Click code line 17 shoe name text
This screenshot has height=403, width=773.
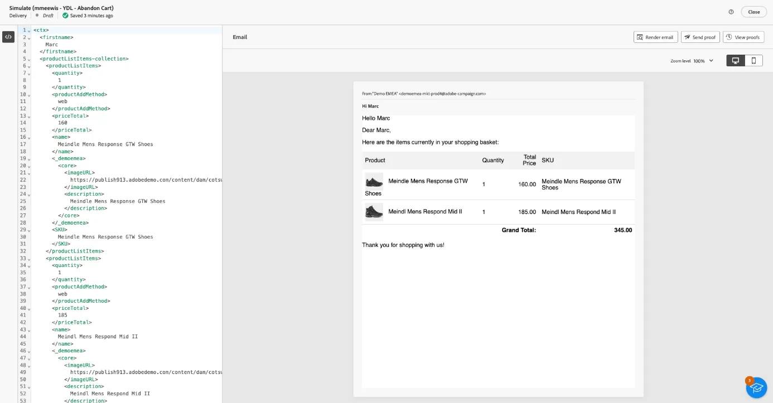click(105, 144)
